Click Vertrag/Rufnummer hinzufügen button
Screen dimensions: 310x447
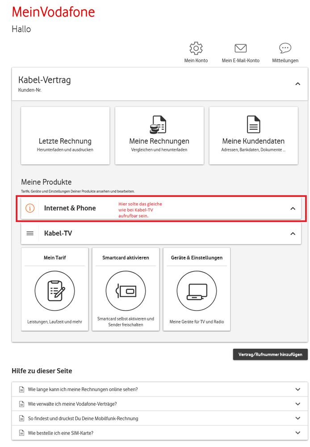coord(270,354)
